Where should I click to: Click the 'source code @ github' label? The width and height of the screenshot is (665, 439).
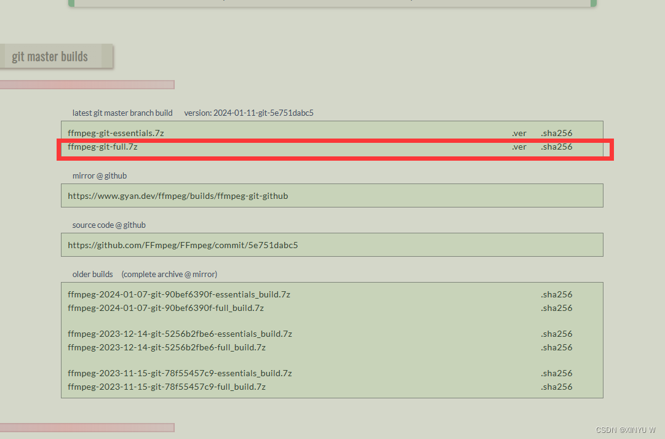coord(109,225)
